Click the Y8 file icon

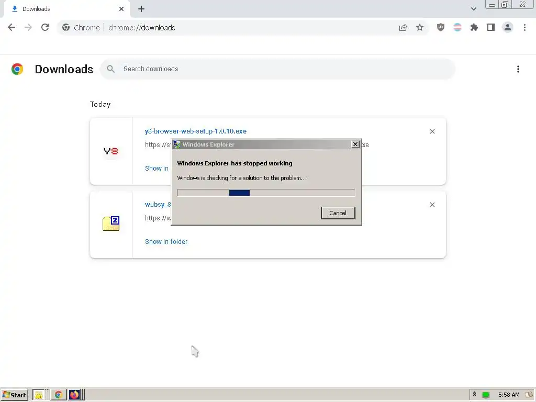point(111,151)
